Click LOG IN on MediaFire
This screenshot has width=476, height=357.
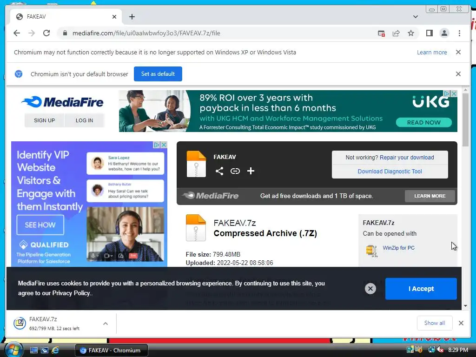85,120
